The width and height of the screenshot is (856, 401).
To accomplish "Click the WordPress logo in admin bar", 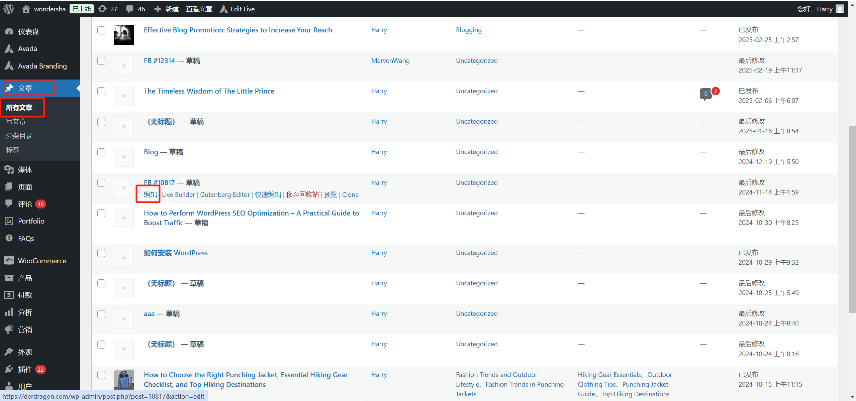I will 9,9.
